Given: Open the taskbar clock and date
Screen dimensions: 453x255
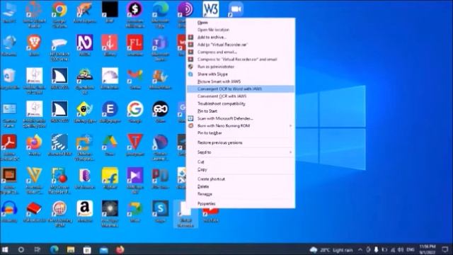Looking at the screenshot, I should [x=428, y=249].
